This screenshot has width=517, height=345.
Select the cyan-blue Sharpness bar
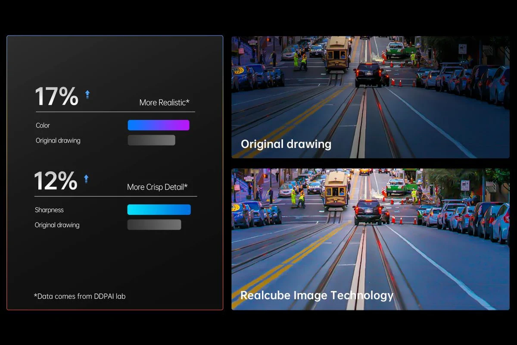[159, 210]
